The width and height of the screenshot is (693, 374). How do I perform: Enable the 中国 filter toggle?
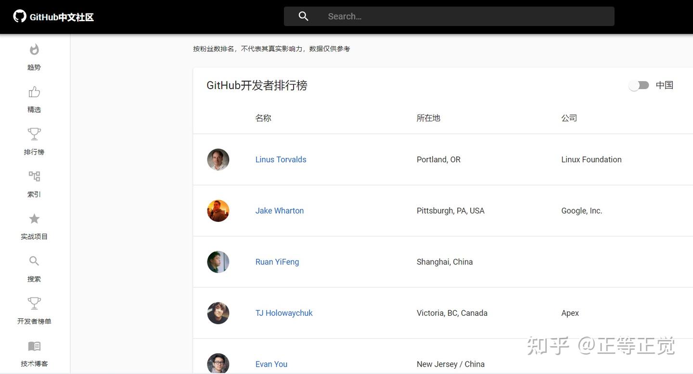click(x=639, y=85)
